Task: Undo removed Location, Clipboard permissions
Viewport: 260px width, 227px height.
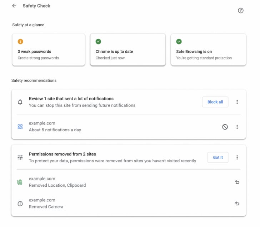Action: point(237,182)
